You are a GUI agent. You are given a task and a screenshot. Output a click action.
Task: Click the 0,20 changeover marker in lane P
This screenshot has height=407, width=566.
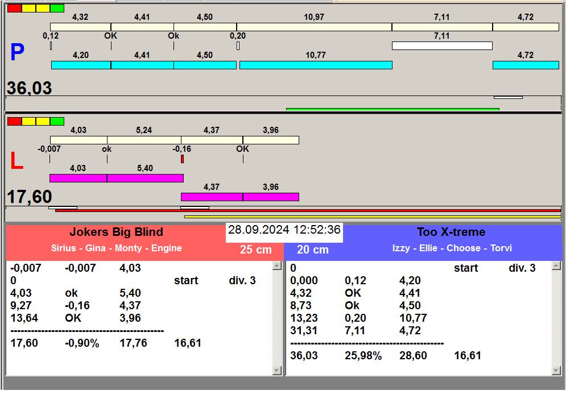tap(238, 46)
